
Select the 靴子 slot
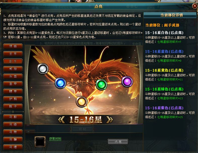[13, 107]
